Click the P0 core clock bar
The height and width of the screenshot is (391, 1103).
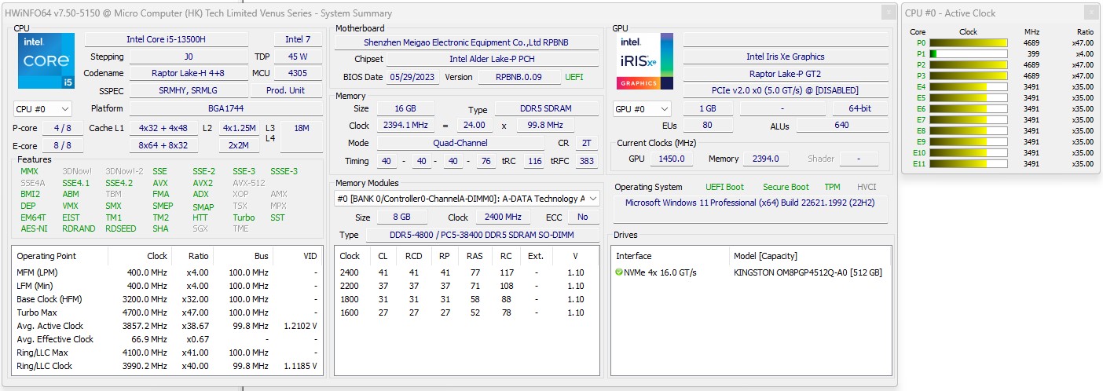point(969,43)
